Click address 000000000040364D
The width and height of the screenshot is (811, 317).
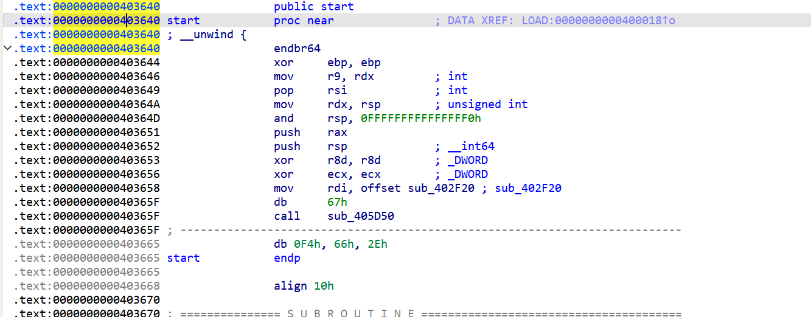click(106, 118)
